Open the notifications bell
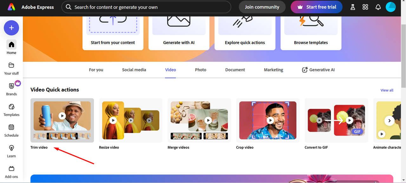 click(x=378, y=7)
